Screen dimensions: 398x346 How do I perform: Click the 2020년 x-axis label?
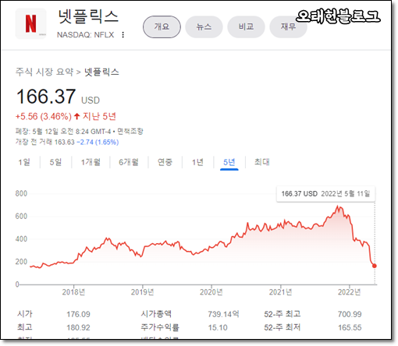211,292
